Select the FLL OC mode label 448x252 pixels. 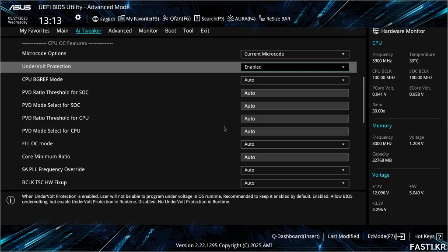point(38,143)
